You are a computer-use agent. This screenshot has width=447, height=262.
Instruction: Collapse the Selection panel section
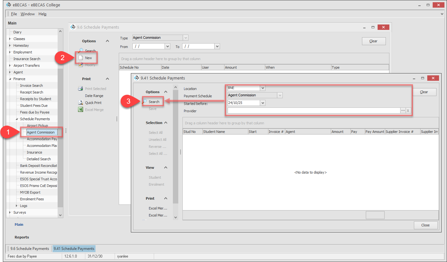click(x=166, y=123)
